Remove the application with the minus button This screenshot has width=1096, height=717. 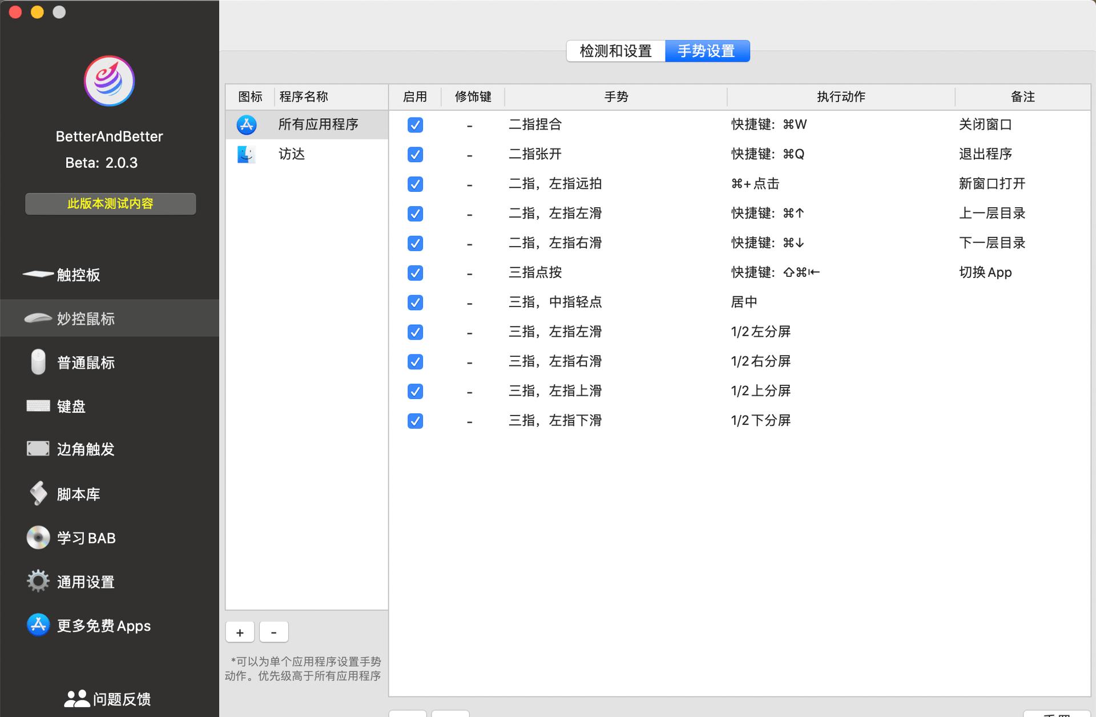(x=274, y=633)
